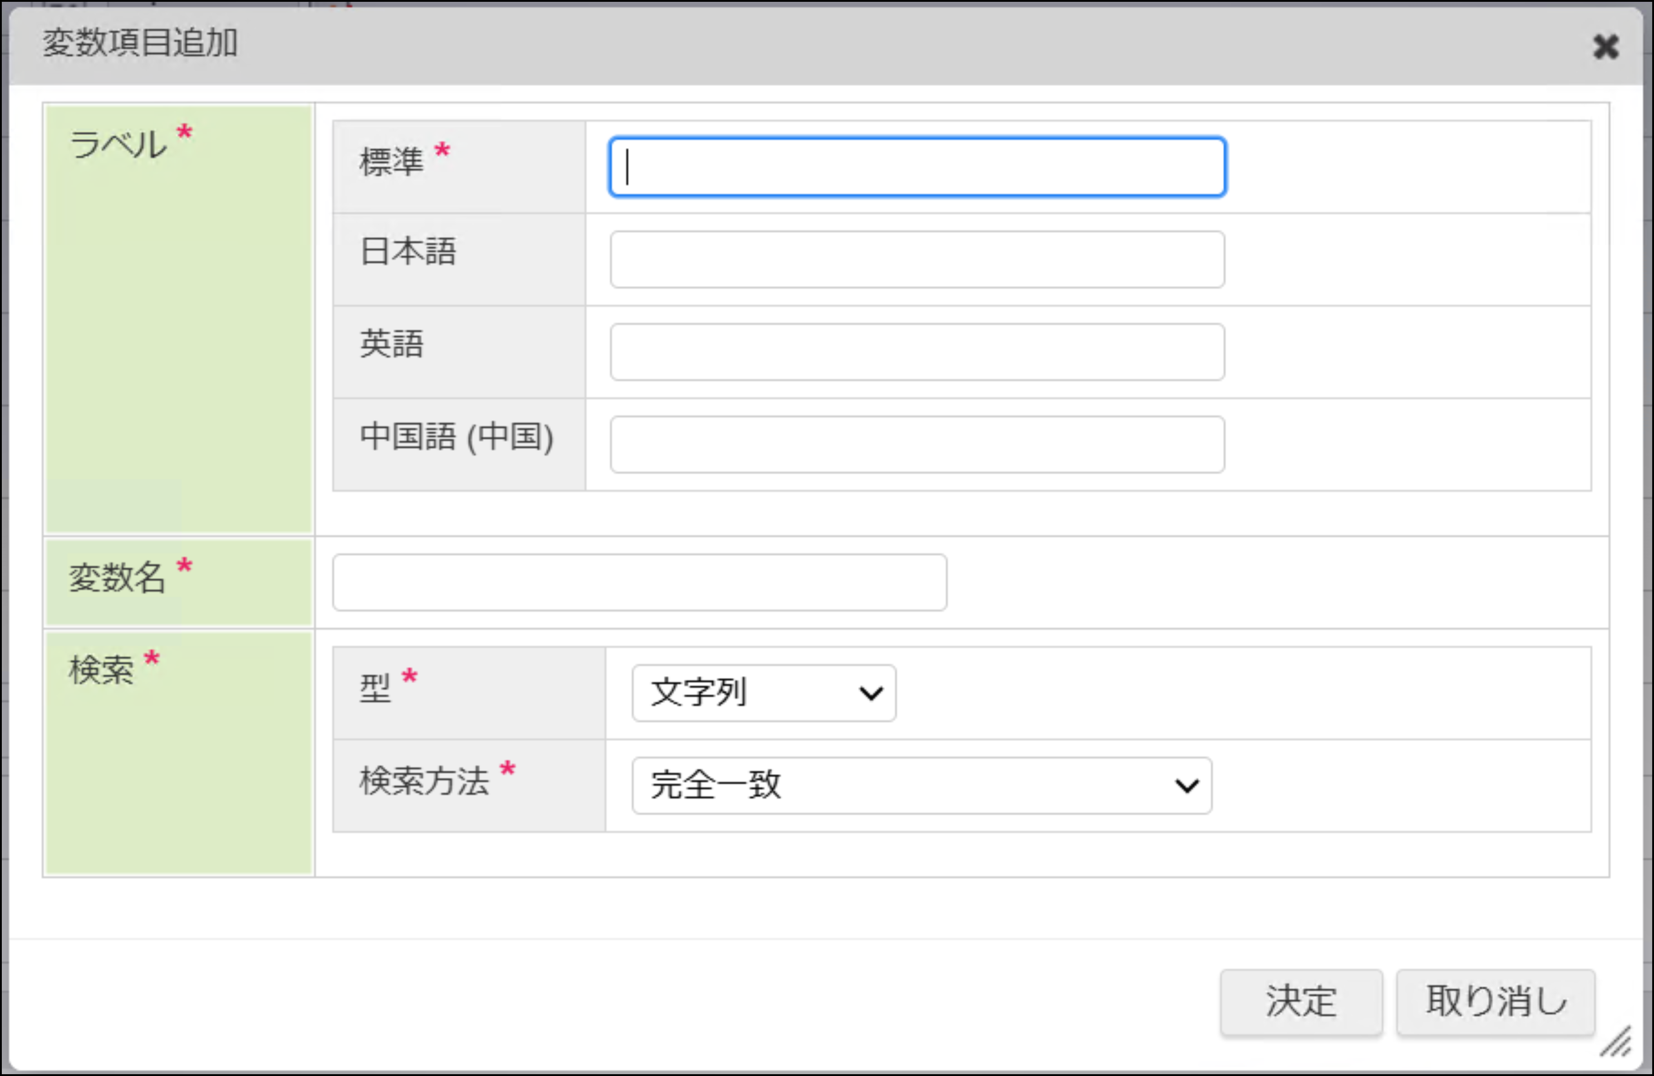The height and width of the screenshot is (1076, 1654).
Task: Click the 取り消し cancel button
Action: point(1495,1002)
